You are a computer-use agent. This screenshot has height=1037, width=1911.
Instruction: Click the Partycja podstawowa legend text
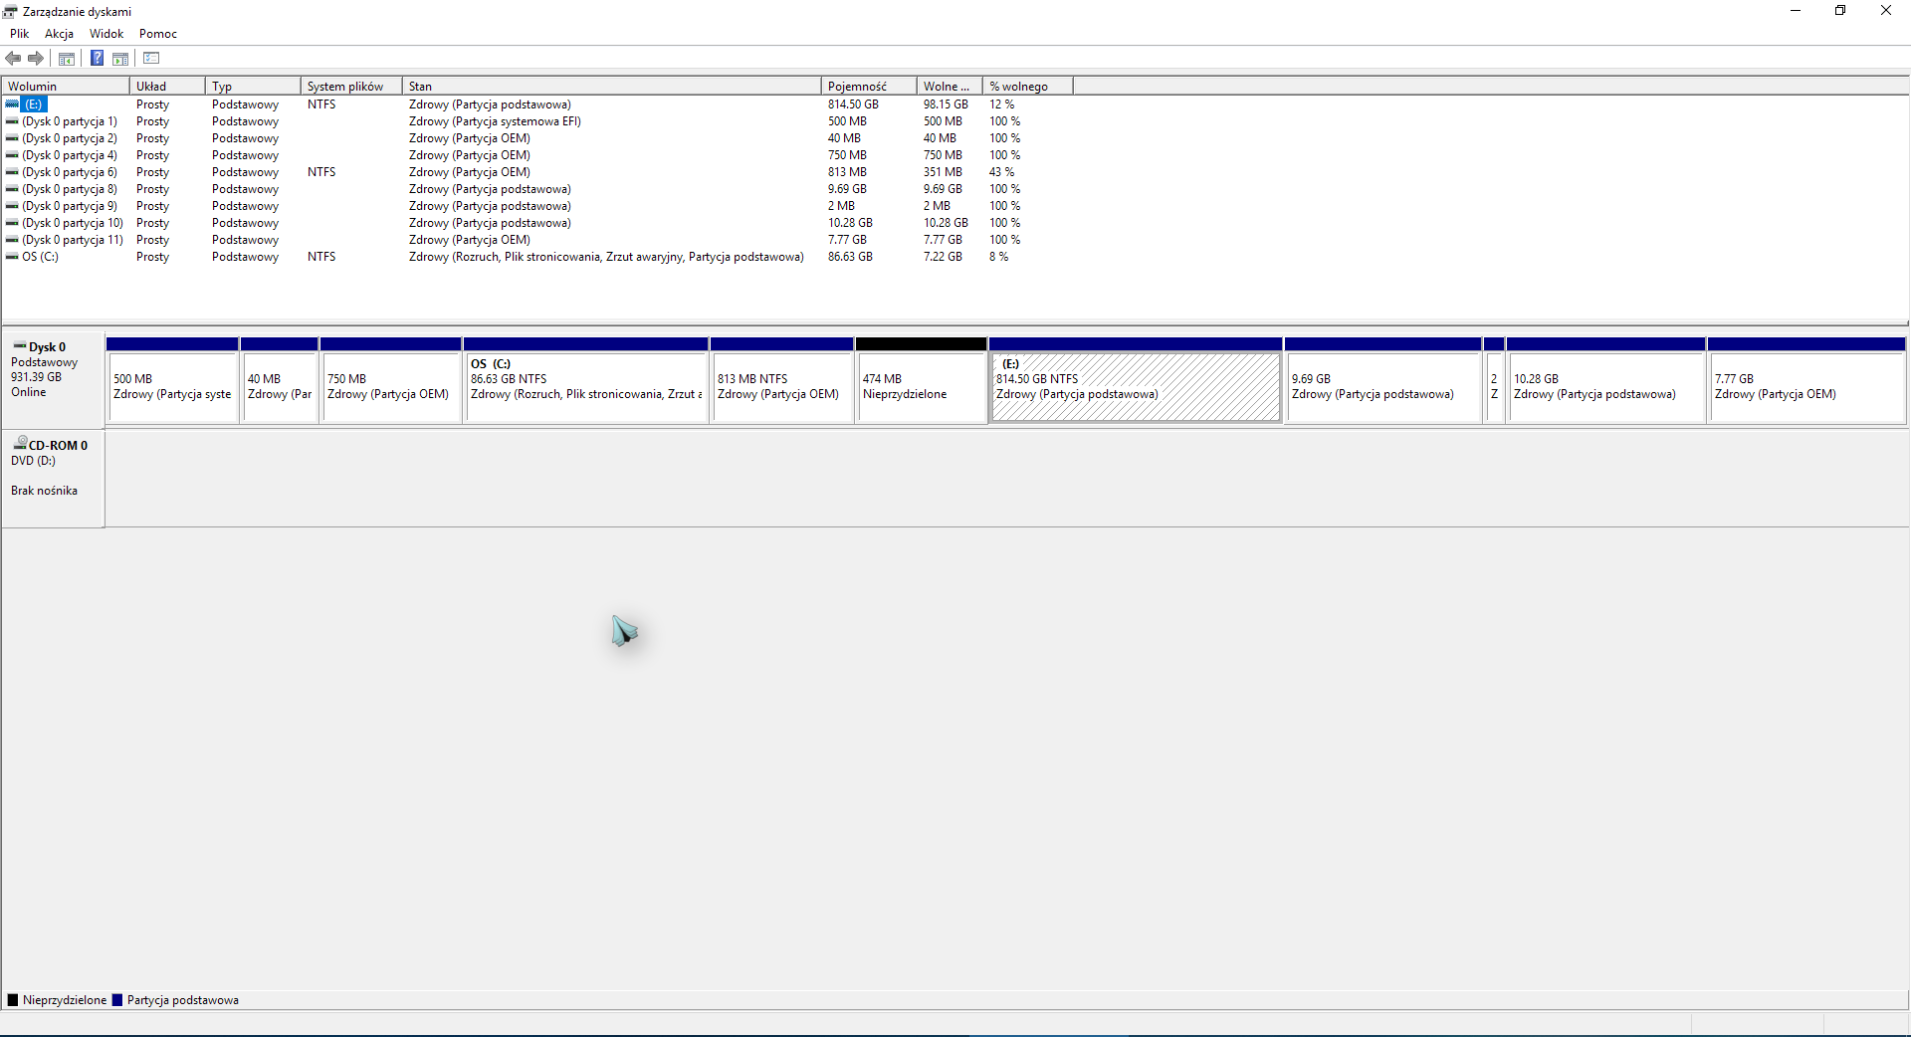[183, 1000]
